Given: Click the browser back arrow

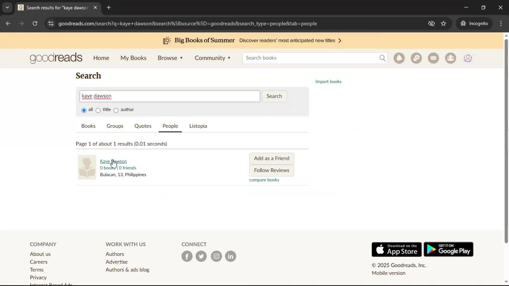Looking at the screenshot, I should (x=8, y=24).
